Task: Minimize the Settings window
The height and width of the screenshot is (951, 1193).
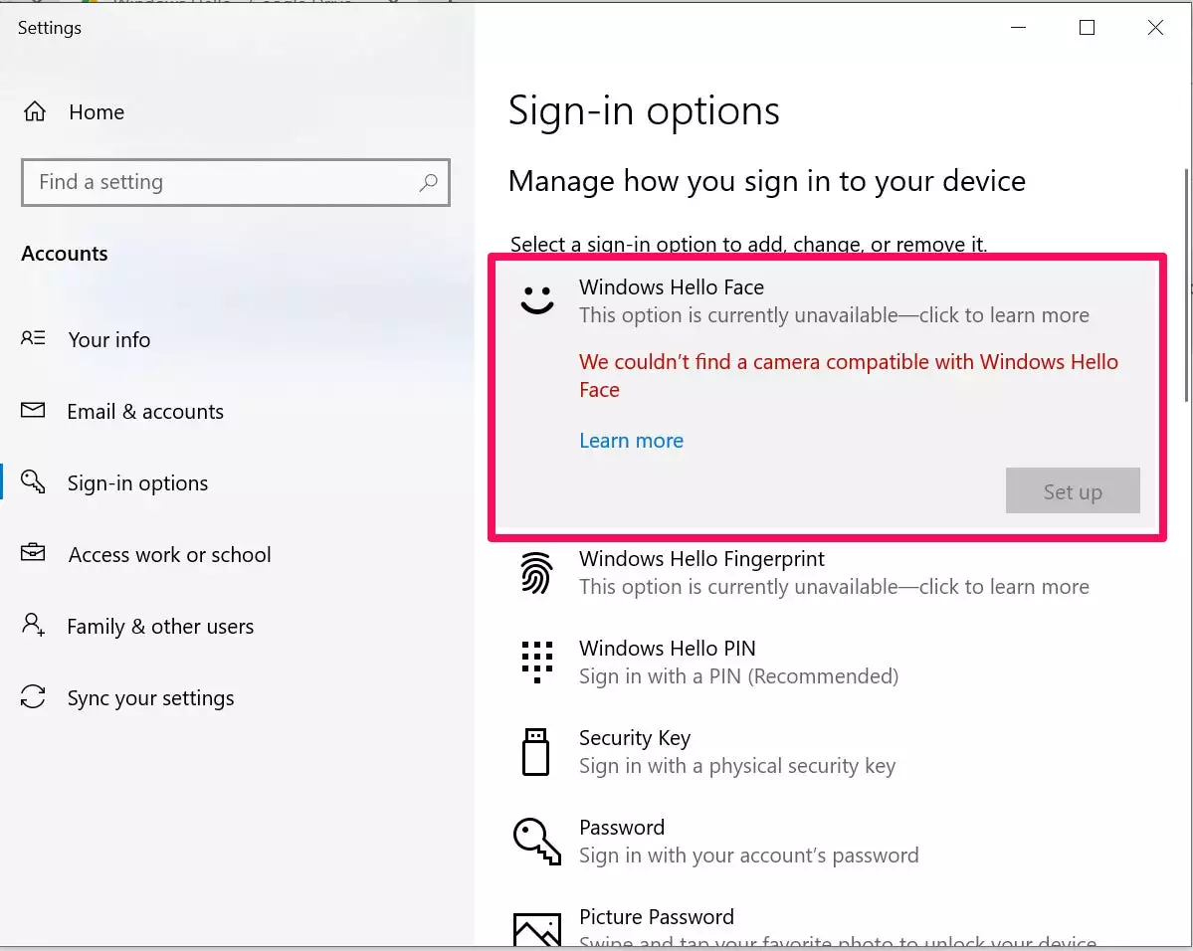Action: pos(1018,28)
